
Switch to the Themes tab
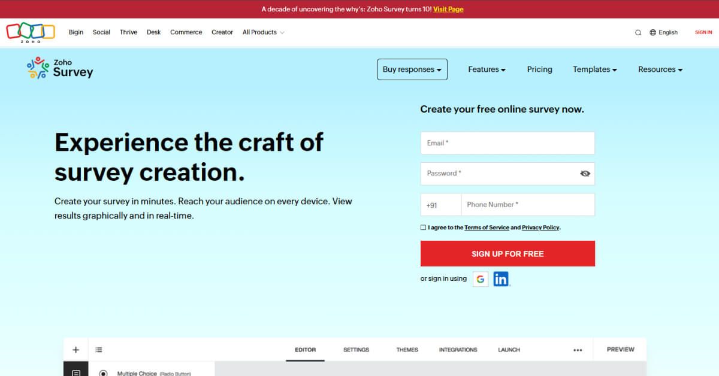[x=407, y=350]
